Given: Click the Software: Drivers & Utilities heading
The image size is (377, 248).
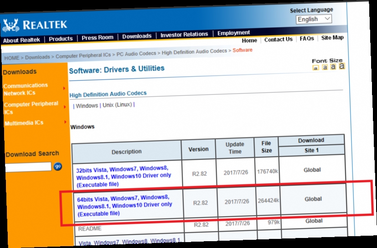Looking at the screenshot, I should coord(117,69).
